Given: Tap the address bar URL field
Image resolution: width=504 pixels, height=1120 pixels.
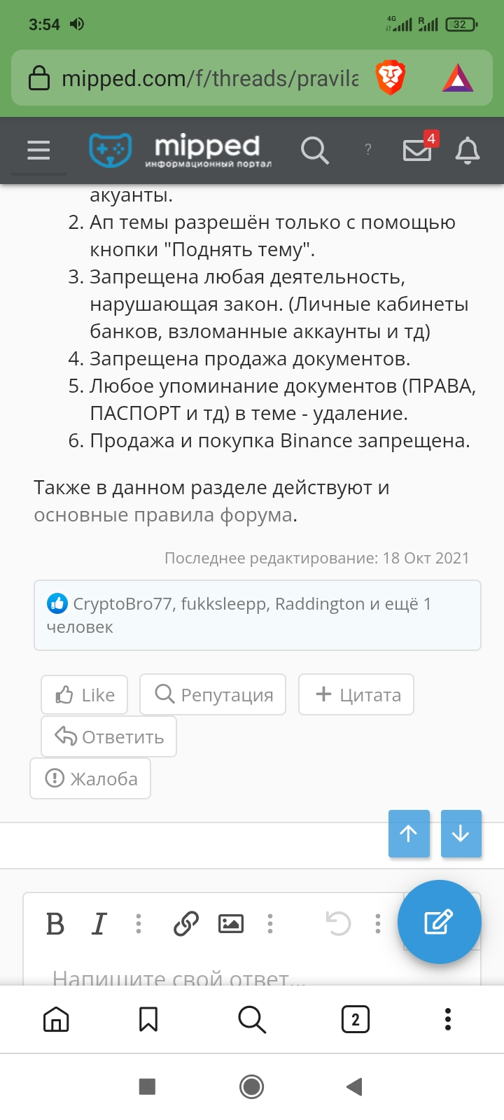Looking at the screenshot, I should pyautogui.click(x=210, y=78).
